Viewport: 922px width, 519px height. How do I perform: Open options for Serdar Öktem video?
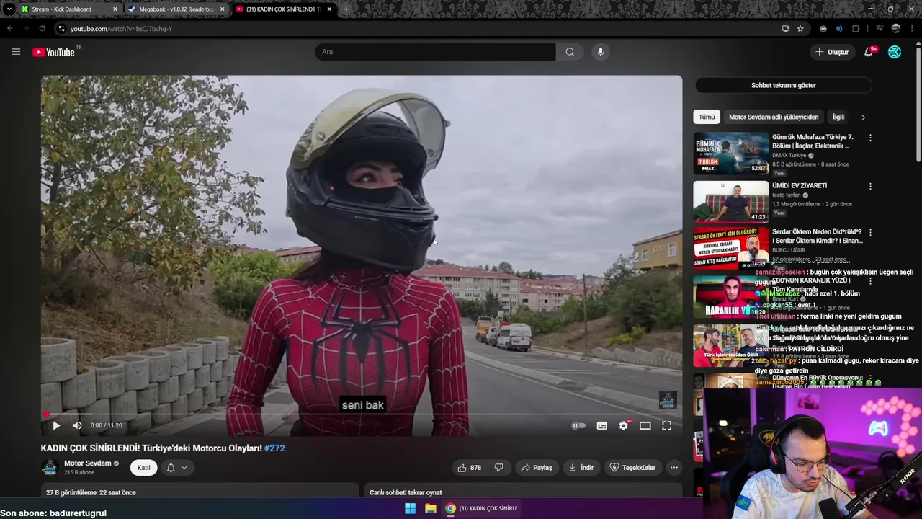(870, 233)
